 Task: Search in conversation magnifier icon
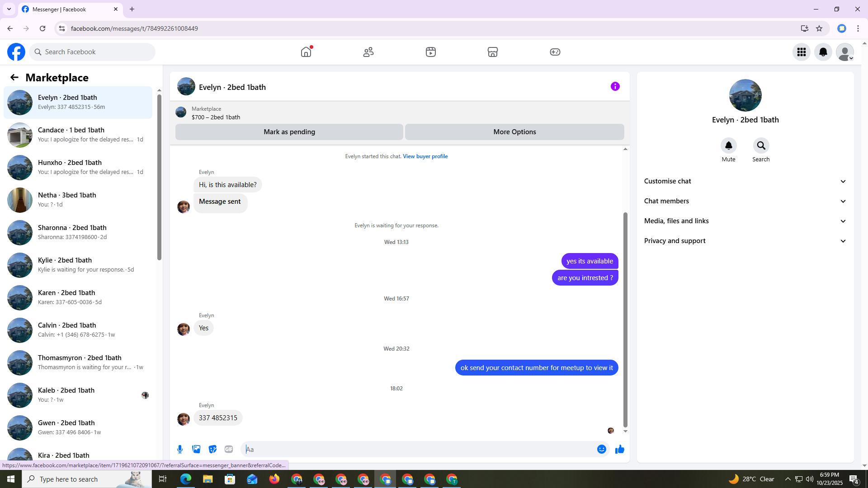click(761, 145)
